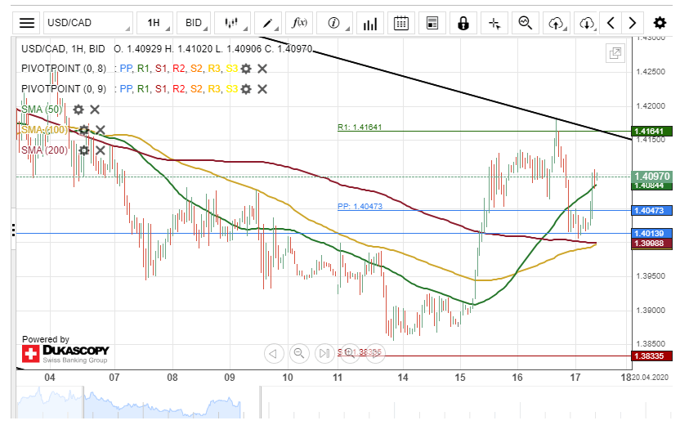Screen dimensions: 680x425
Task: Open the USD/CAD instrument dropdown
Action: pyautogui.click(x=87, y=23)
